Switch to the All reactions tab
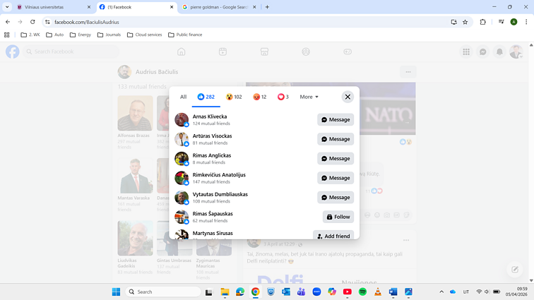The image size is (534, 300). (183, 97)
